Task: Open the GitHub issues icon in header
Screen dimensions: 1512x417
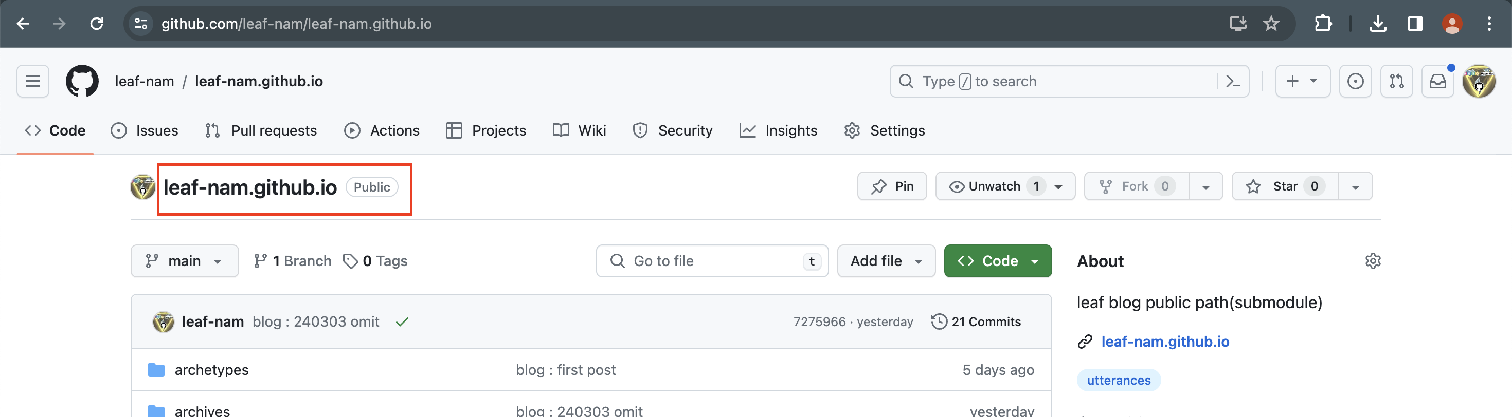Action: (x=1355, y=81)
